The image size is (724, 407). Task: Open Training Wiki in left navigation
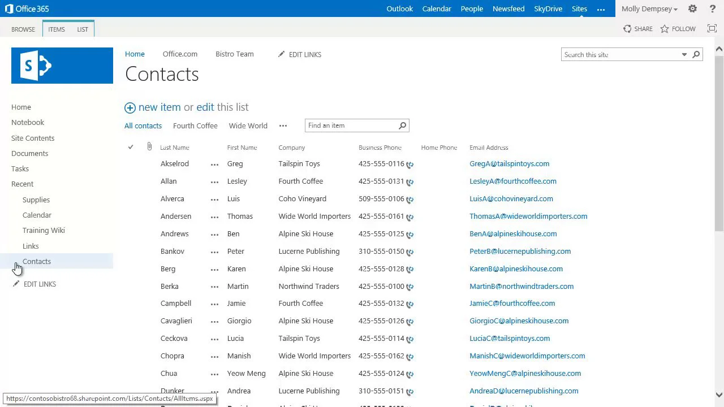point(44,230)
